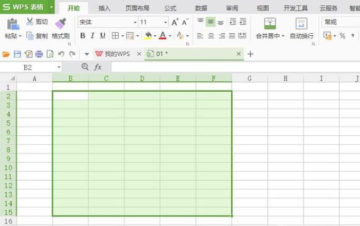Expand quick access toolbar customize arrow

[x=87, y=54]
